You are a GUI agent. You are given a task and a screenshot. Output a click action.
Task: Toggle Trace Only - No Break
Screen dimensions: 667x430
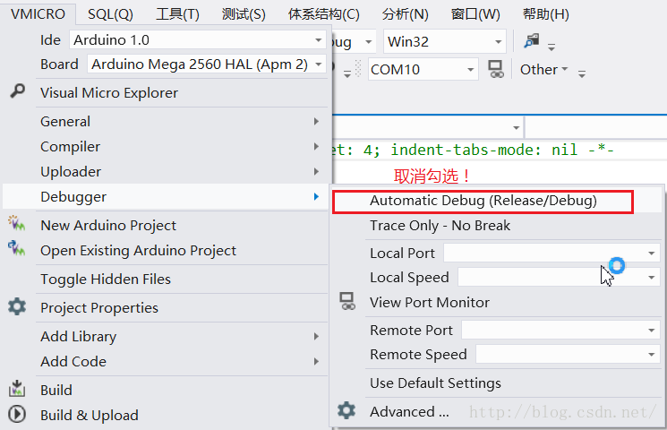point(440,226)
